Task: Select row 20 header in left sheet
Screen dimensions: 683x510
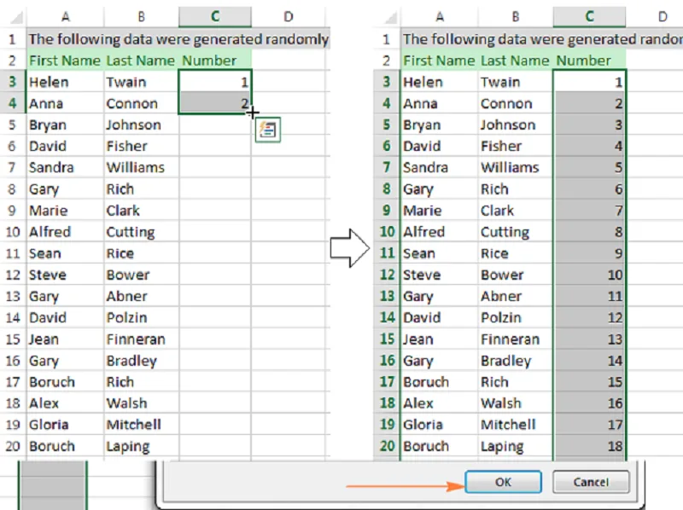Action: 13,446
